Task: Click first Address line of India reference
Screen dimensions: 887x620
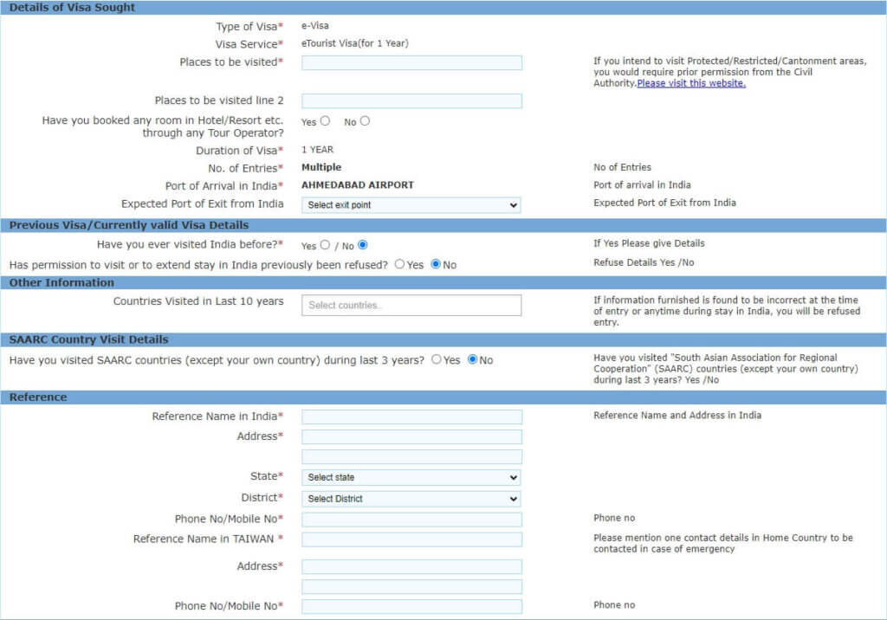Action: (411, 437)
